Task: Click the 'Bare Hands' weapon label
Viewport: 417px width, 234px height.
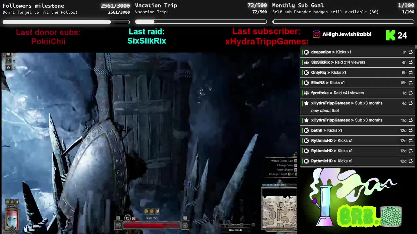Action: tap(236, 230)
